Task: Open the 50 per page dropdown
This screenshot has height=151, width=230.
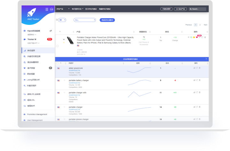Action: [62, 20]
